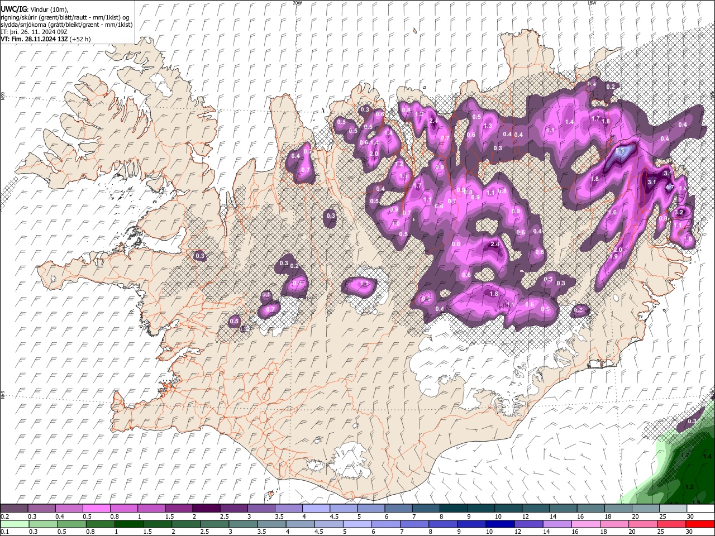Click the 0.4 label on the snow scale
715x536 pixels.
click(x=60, y=516)
